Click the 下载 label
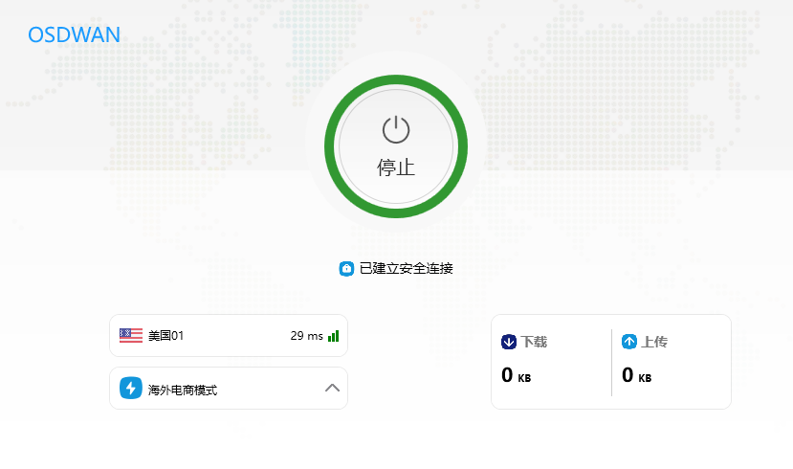This screenshot has height=469, width=793. pyautogui.click(x=534, y=342)
